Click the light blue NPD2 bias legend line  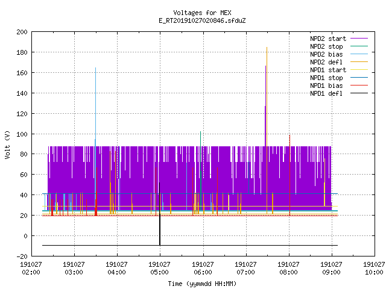coord(359,54)
